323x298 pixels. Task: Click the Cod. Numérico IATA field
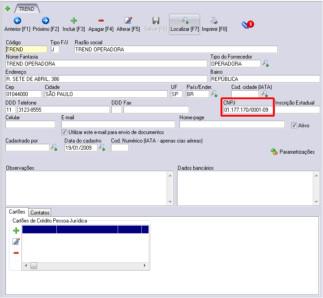tap(120, 148)
